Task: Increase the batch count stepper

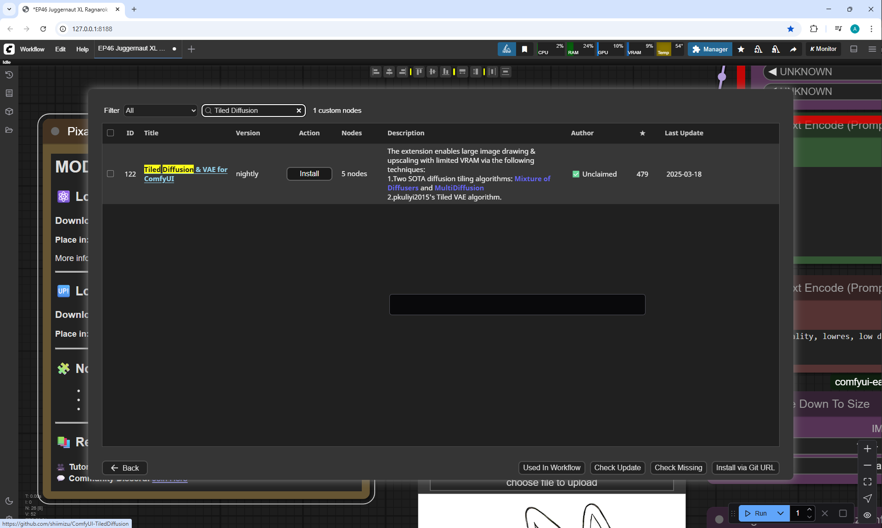Action: pos(809,510)
